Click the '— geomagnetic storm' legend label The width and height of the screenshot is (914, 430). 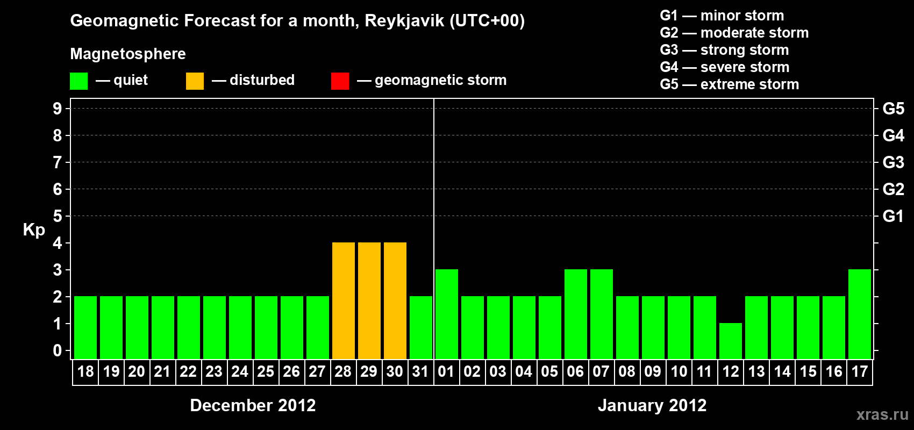click(x=432, y=80)
